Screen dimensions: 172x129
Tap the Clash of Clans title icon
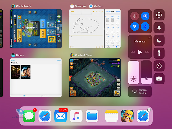click(x=72, y=55)
